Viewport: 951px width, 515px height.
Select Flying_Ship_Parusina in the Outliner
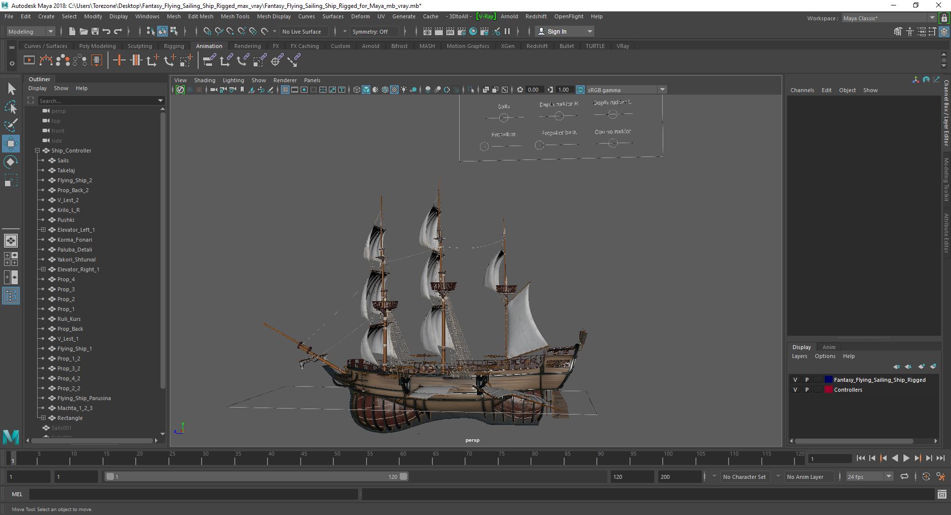[x=84, y=398]
